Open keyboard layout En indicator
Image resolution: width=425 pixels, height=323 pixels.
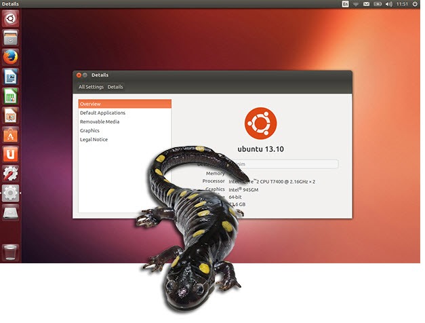point(345,4)
